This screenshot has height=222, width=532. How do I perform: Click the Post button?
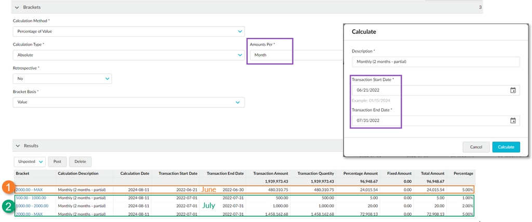(x=58, y=162)
